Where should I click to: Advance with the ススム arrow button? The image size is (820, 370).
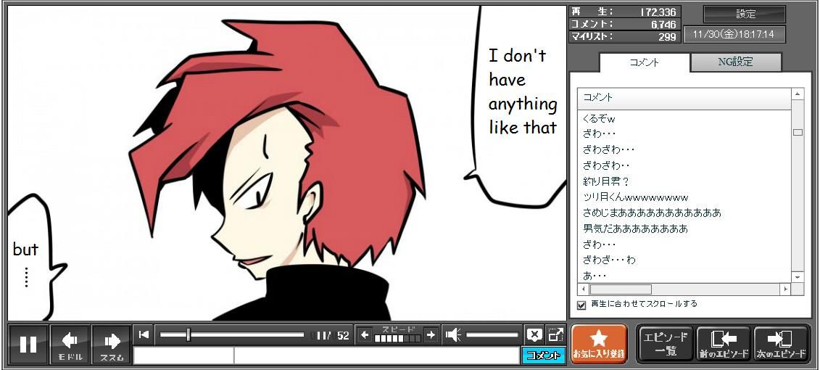112,344
